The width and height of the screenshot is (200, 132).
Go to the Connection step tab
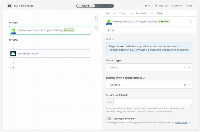[x=141, y=13]
